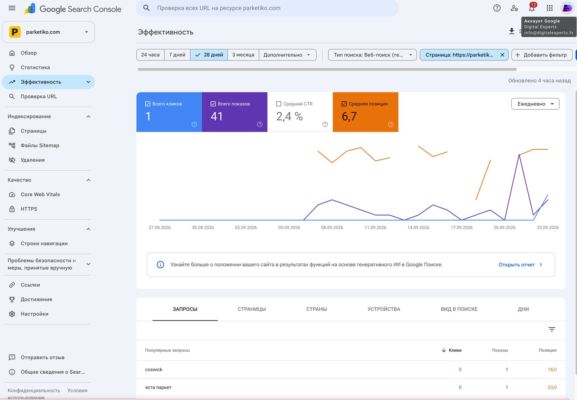The width and height of the screenshot is (577, 400).
Task: Remove the Страница filter chip
Action: 502,55
